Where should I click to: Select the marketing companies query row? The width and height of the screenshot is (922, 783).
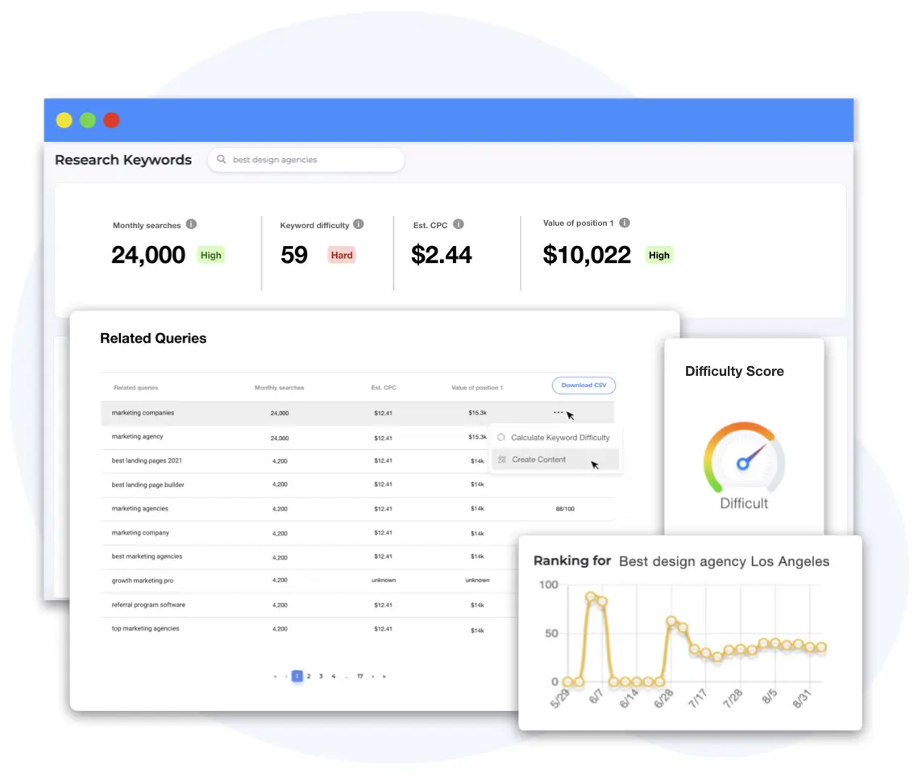(x=357, y=413)
